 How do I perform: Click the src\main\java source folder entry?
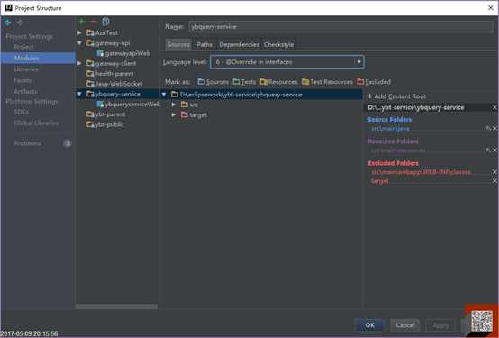pyautogui.click(x=390, y=128)
